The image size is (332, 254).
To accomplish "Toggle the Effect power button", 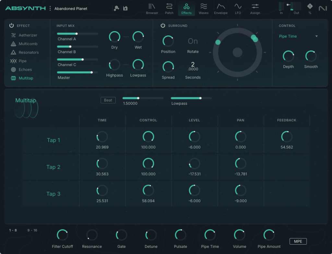I will [11, 26].
